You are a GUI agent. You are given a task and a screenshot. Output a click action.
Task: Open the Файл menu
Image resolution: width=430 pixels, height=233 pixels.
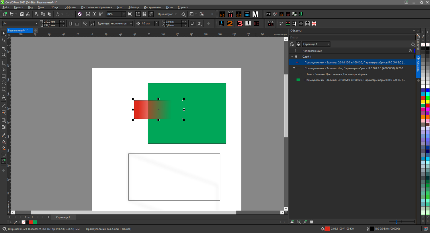[6, 7]
